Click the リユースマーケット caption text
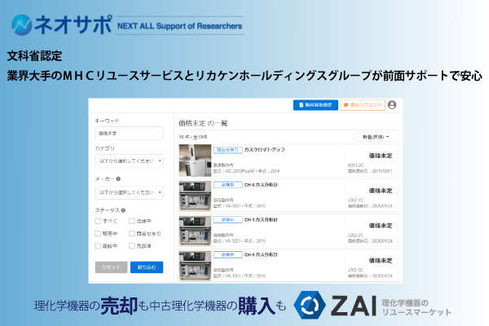Viewport: 489px width, 326px height. click(x=416, y=312)
